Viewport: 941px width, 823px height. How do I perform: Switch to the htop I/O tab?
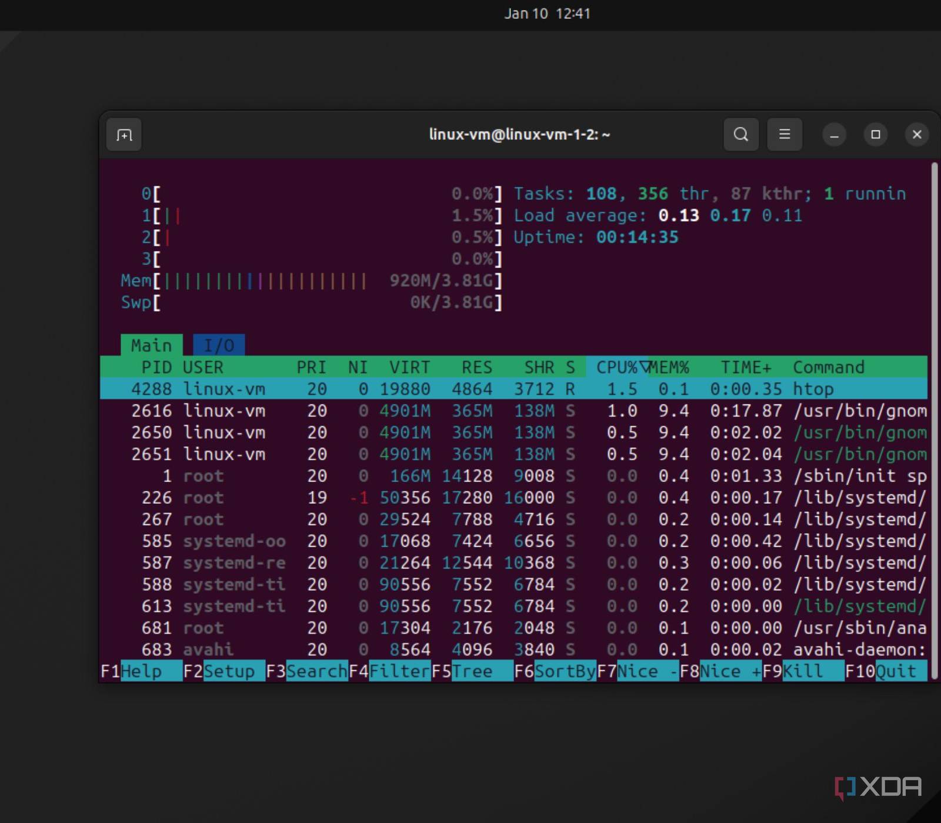tap(219, 345)
